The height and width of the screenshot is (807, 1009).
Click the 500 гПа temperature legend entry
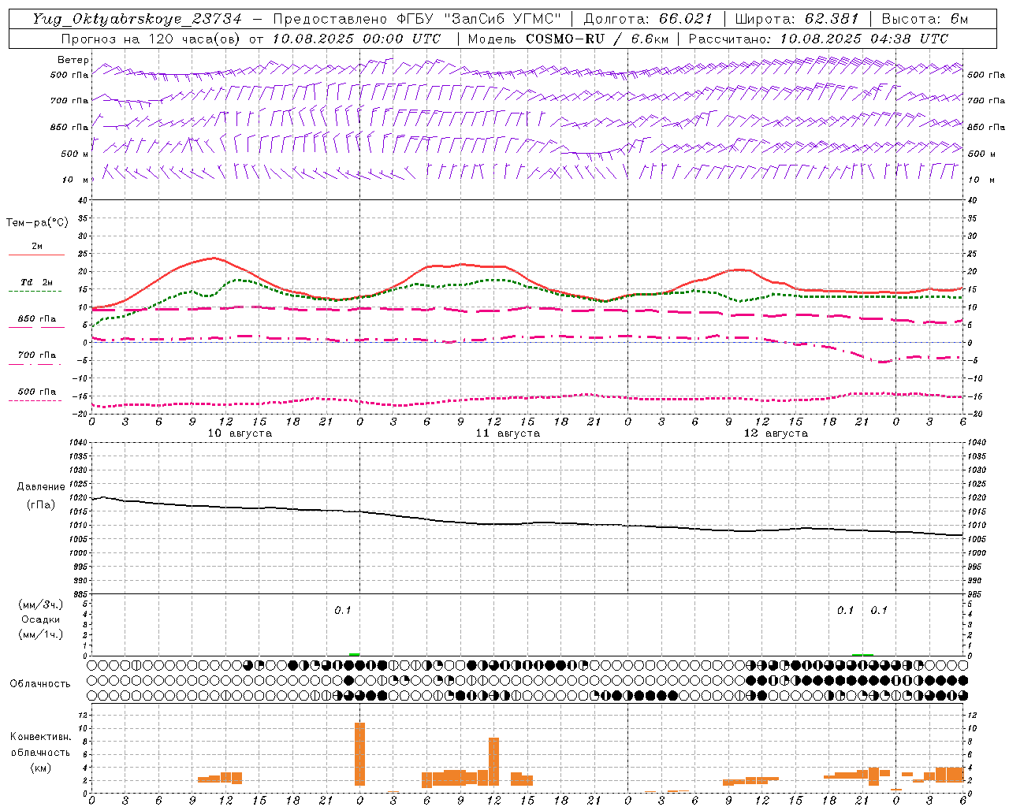point(37,392)
